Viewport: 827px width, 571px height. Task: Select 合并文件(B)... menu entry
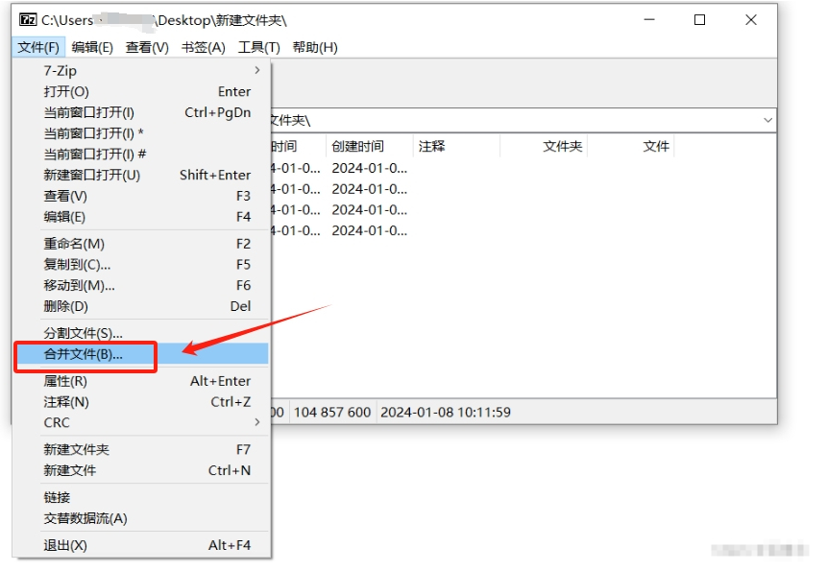coord(84,354)
